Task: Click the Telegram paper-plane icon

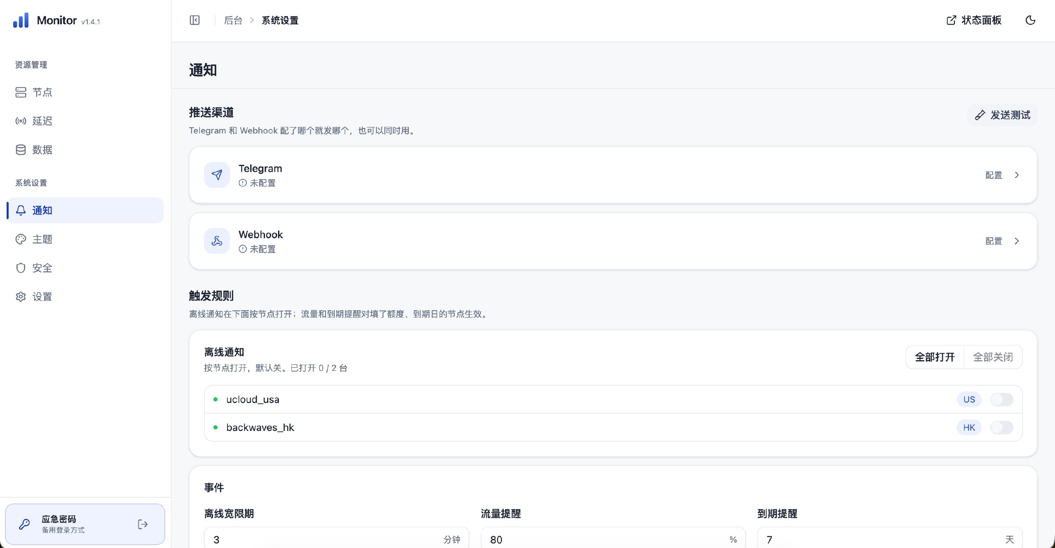Action: coord(217,175)
